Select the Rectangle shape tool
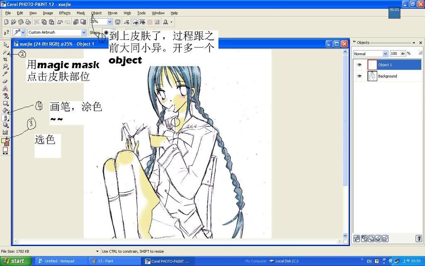Viewport: 425px width, 266px height. pos(5,103)
